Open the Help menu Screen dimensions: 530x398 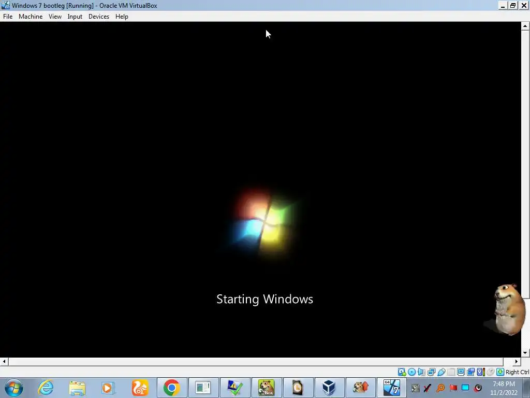tap(122, 17)
